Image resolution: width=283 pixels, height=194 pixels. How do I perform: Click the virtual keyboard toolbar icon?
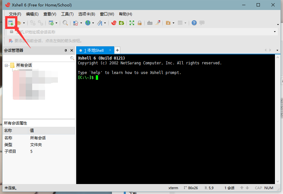[x=150, y=23]
